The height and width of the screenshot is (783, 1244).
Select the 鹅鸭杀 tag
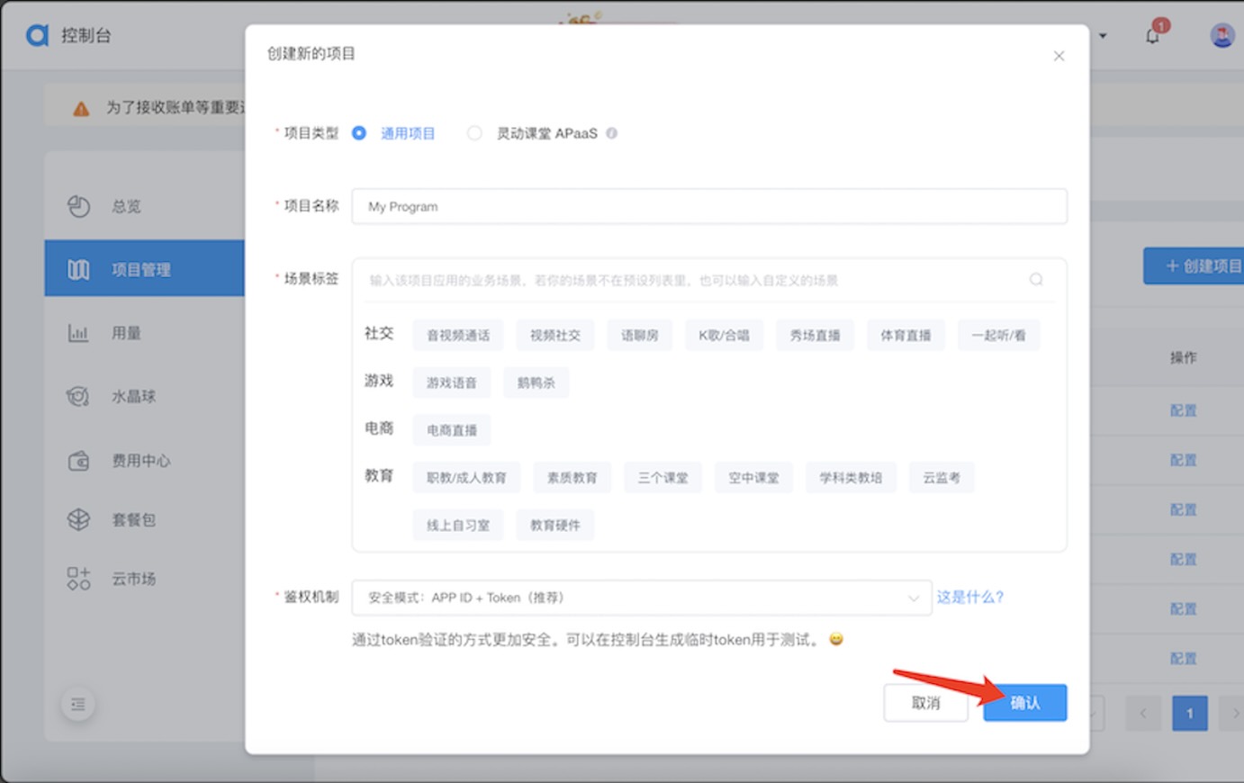536,382
